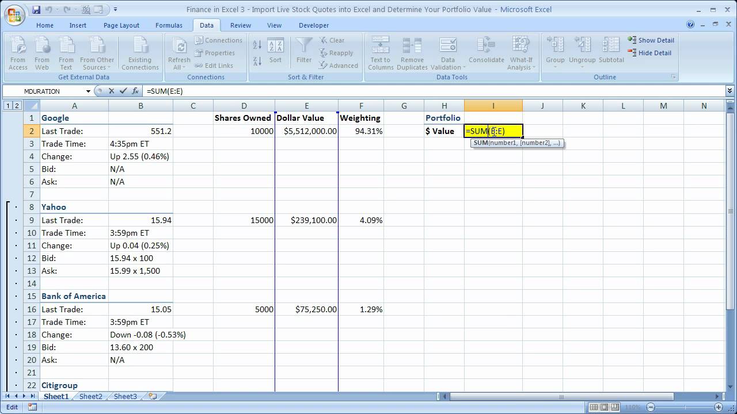Click Connections button in ribbon

pos(219,40)
